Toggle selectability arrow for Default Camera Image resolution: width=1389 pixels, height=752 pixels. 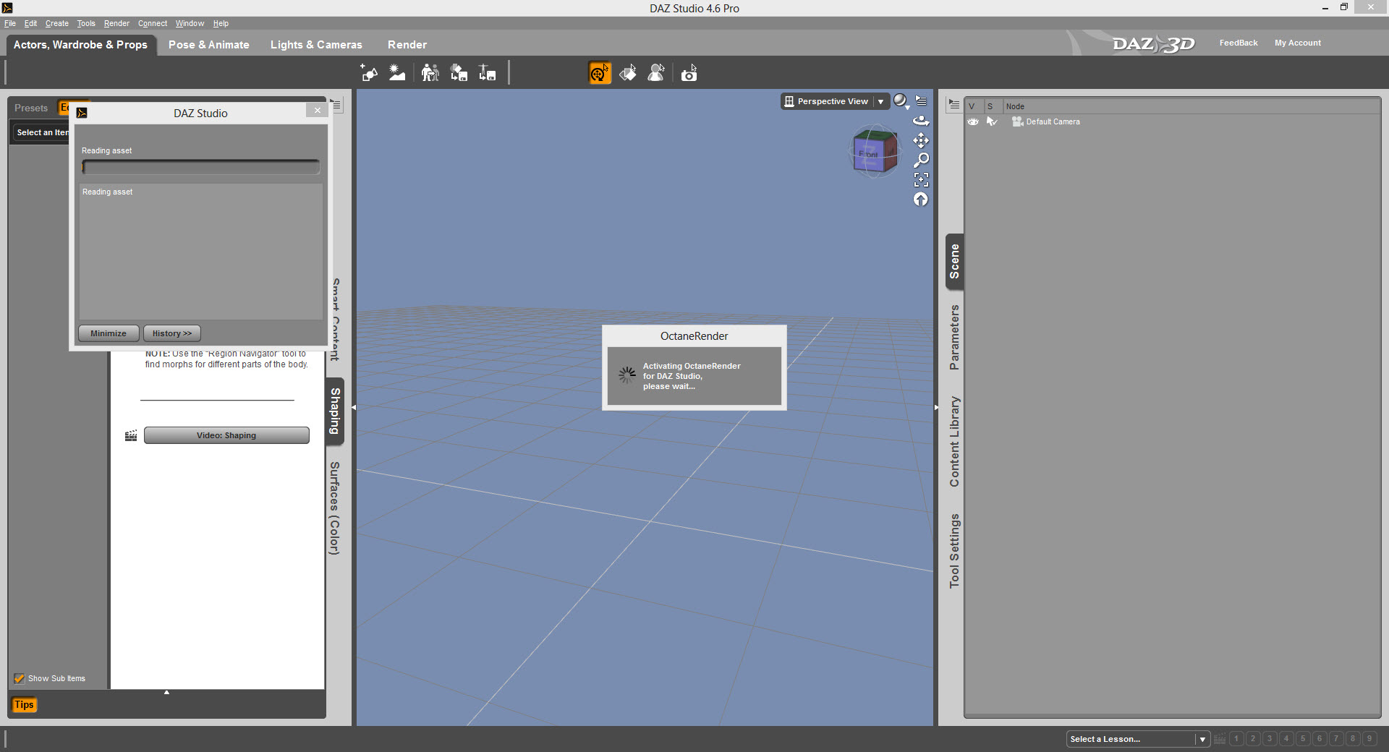(992, 121)
